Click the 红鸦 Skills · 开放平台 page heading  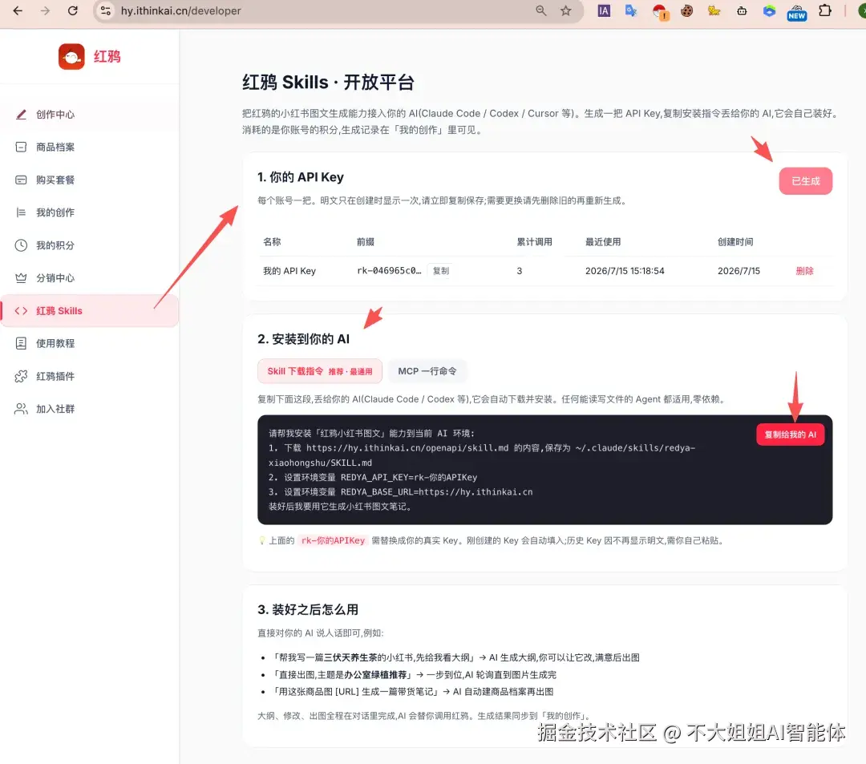328,83
